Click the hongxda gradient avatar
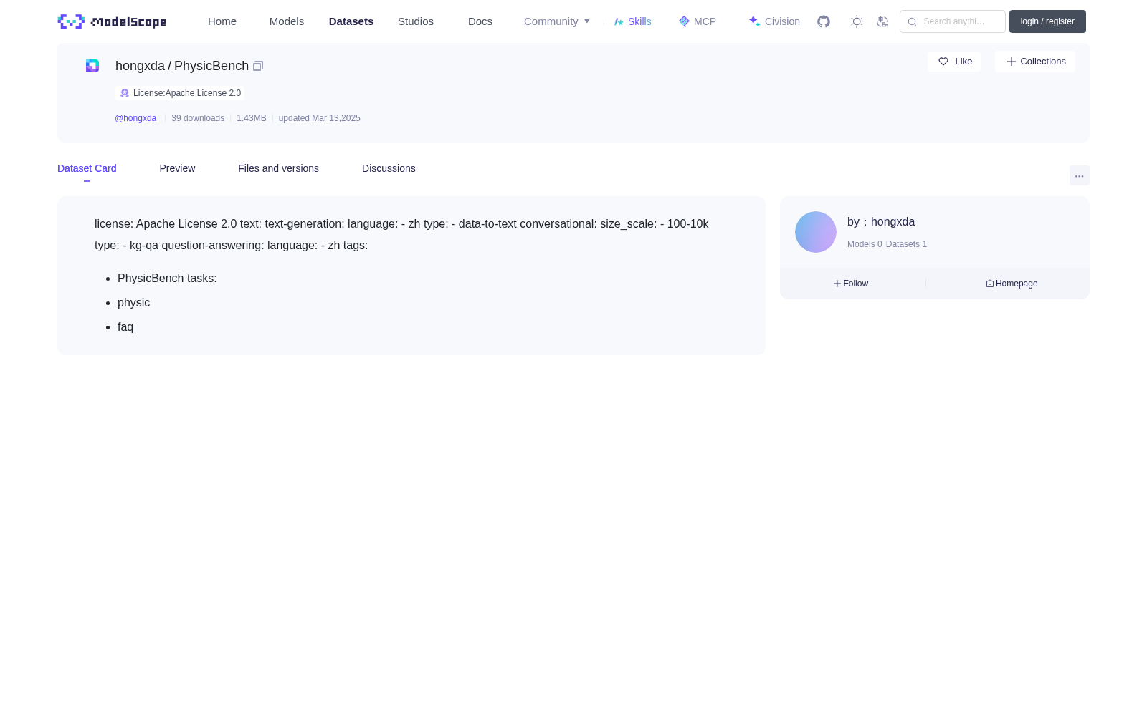1147x716 pixels. [x=816, y=232]
